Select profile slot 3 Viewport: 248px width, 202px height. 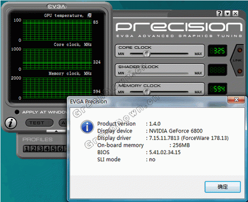point(40,149)
